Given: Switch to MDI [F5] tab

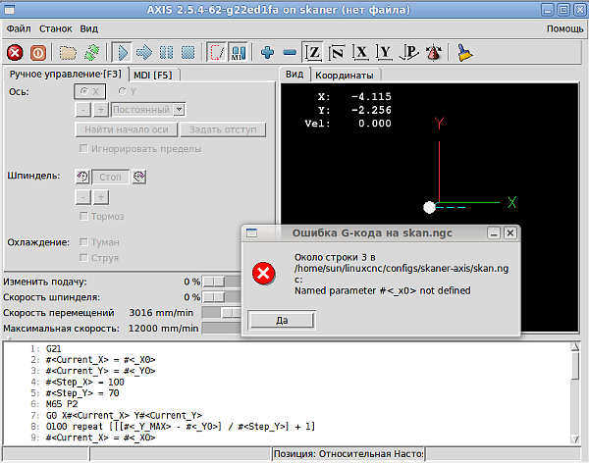Looking at the screenshot, I should tap(153, 76).
